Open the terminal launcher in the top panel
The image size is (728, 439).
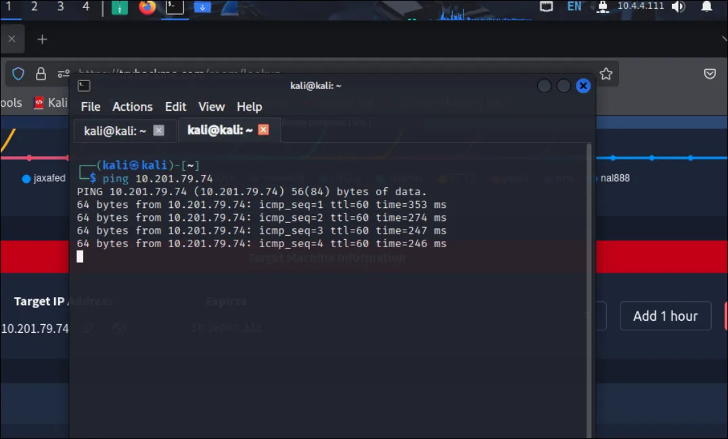pyautogui.click(x=175, y=7)
